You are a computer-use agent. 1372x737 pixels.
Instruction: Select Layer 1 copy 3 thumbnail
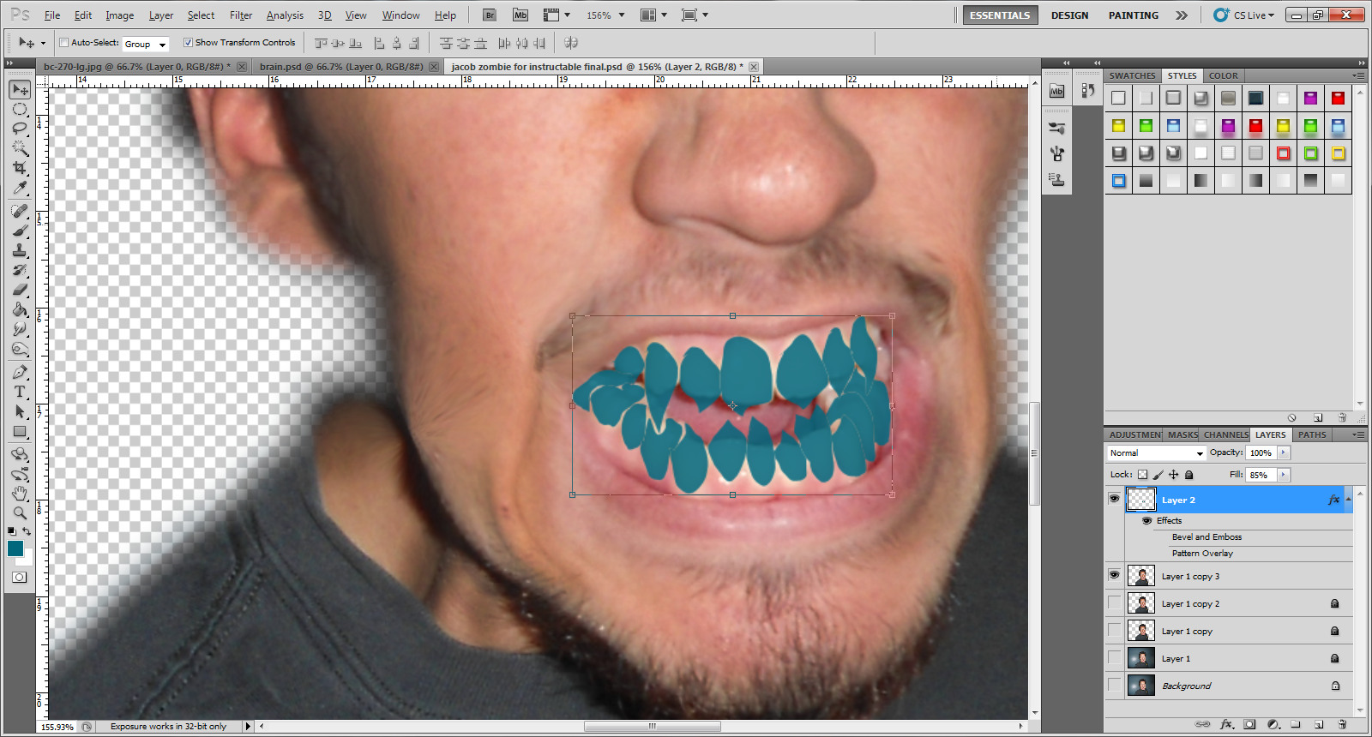click(x=1140, y=575)
